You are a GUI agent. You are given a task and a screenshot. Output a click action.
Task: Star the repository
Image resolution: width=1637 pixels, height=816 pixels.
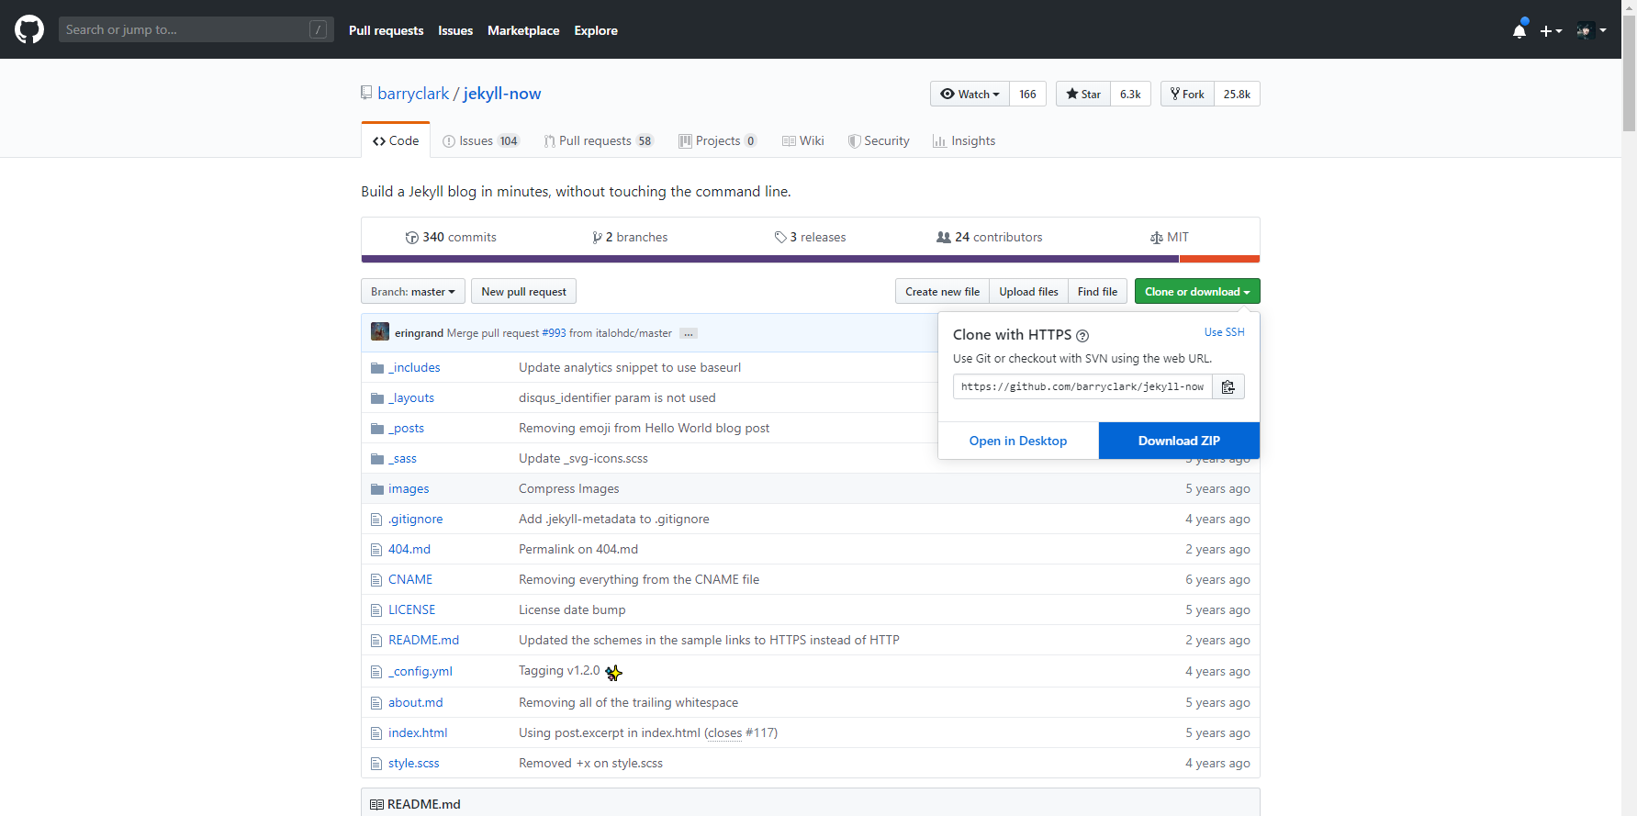point(1083,94)
